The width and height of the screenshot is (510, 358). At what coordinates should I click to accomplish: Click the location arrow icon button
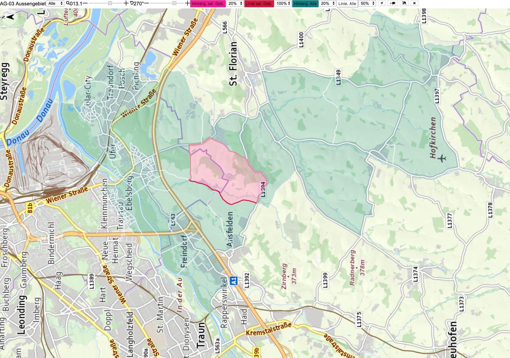(381, 3)
